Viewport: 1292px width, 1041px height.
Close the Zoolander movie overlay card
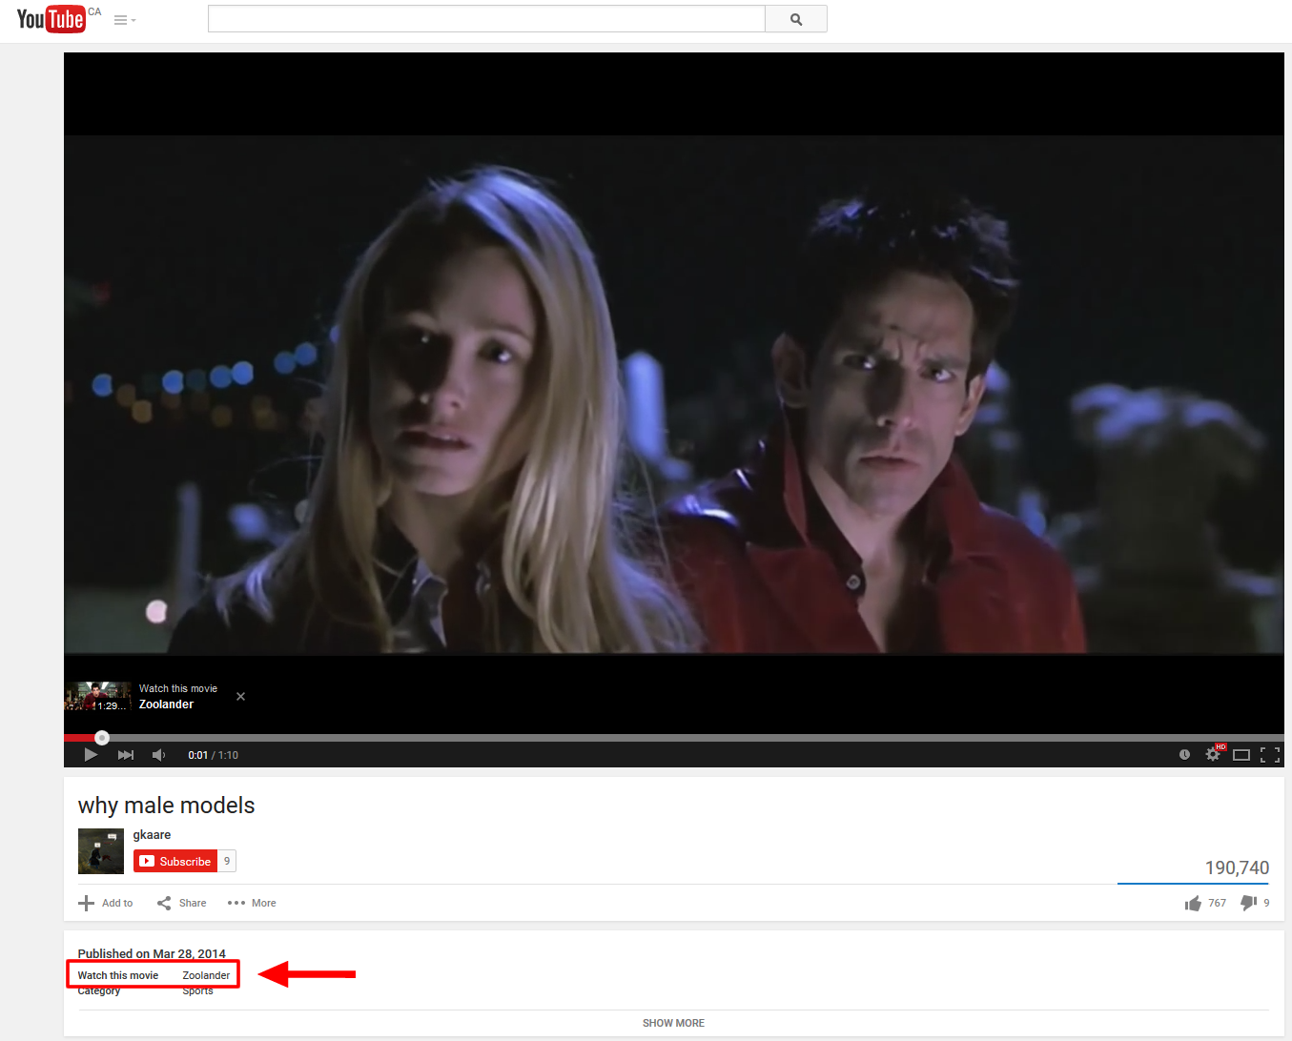240,697
